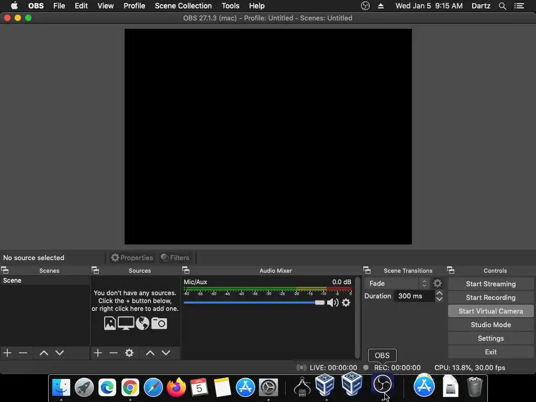This screenshot has width=536, height=402.
Task: Open the View menu
Action: tap(105, 6)
